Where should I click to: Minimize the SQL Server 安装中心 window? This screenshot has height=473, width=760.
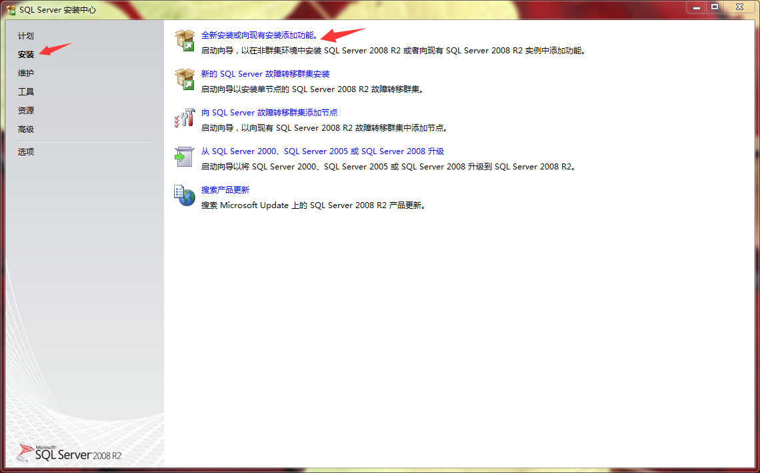coord(697,7)
